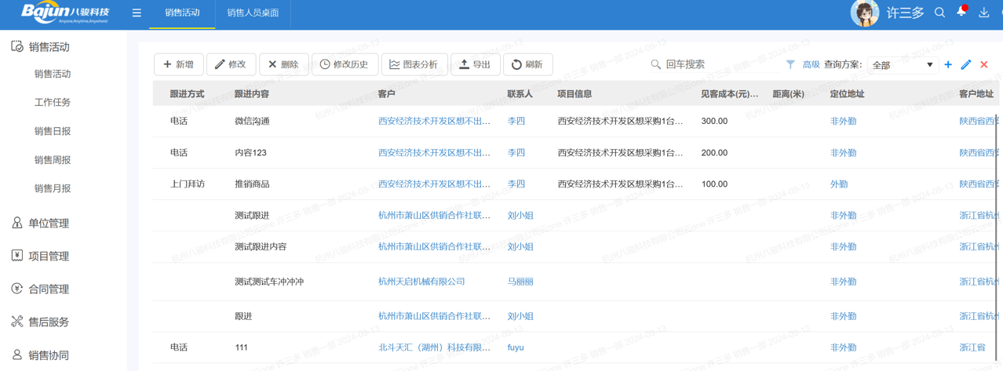Expand the 合同管理 sidebar section
Screen dimensions: 1003x371
pos(49,289)
